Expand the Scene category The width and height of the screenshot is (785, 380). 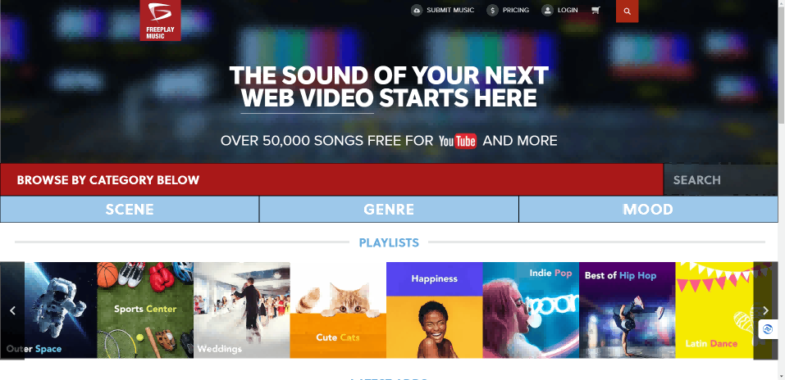[x=130, y=209]
